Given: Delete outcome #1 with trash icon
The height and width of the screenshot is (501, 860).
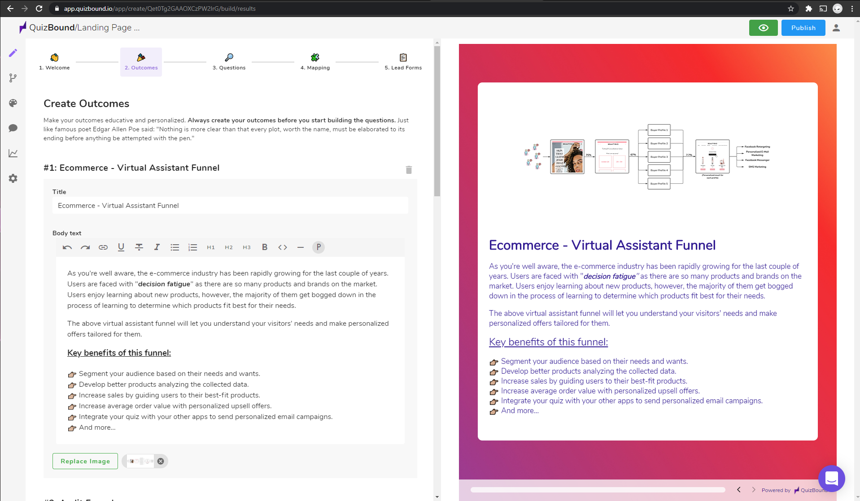Looking at the screenshot, I should [409, 170].
